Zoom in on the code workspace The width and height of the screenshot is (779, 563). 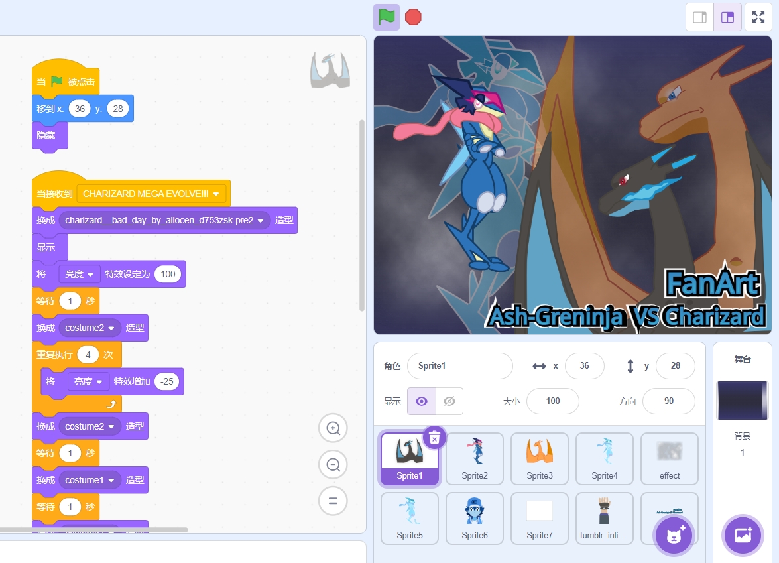333,428
